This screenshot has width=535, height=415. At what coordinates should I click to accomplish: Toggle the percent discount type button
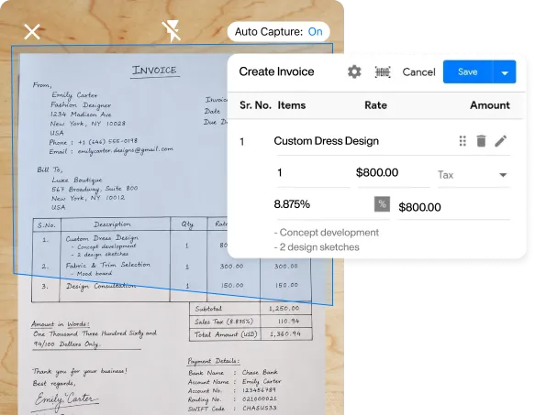382,204
